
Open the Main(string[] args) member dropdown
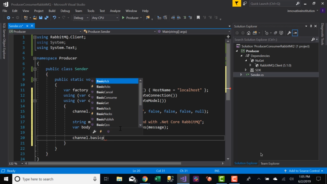tap(194, 32)
